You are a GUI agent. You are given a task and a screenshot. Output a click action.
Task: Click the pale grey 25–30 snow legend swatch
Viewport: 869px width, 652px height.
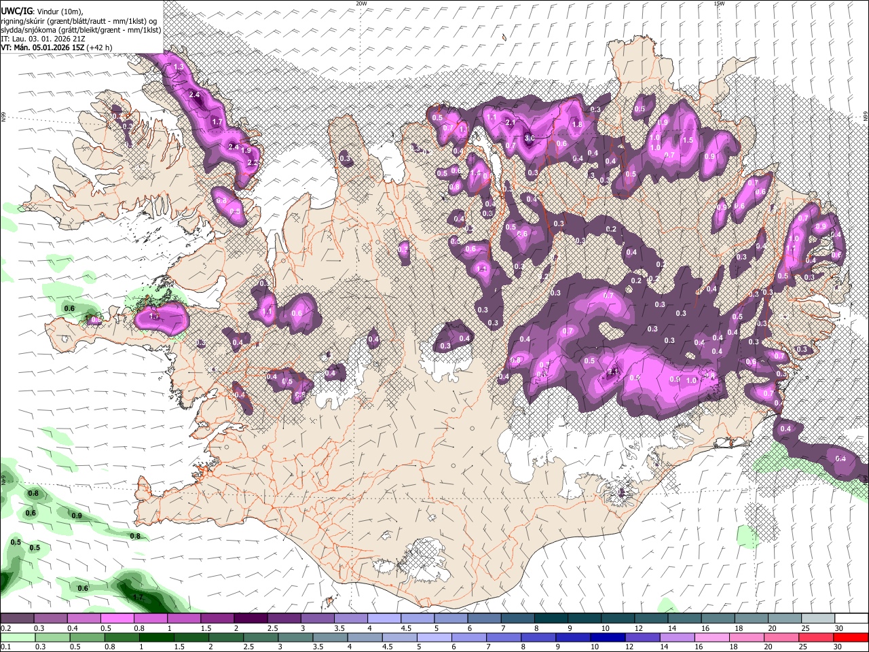coord(817,619)
